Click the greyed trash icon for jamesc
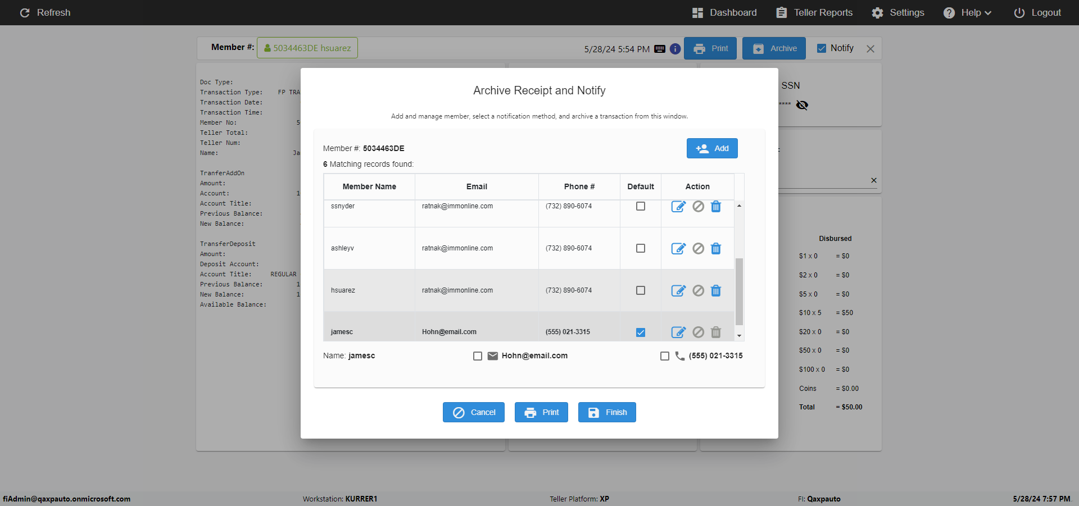Screen dimensions: 1079x506 pos(716,332)
